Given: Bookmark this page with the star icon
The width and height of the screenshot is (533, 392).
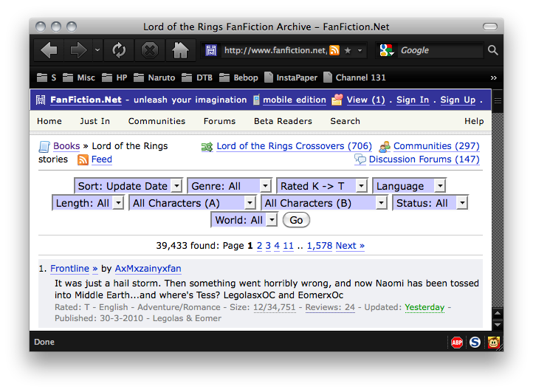Looking at the screenshot, I should point(348,50).
